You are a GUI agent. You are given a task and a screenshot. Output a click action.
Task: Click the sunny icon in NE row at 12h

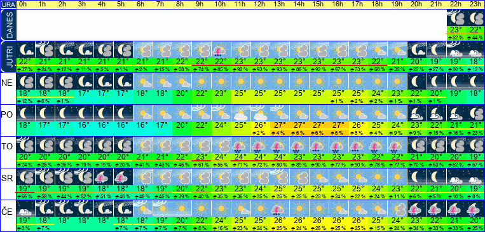260,81
